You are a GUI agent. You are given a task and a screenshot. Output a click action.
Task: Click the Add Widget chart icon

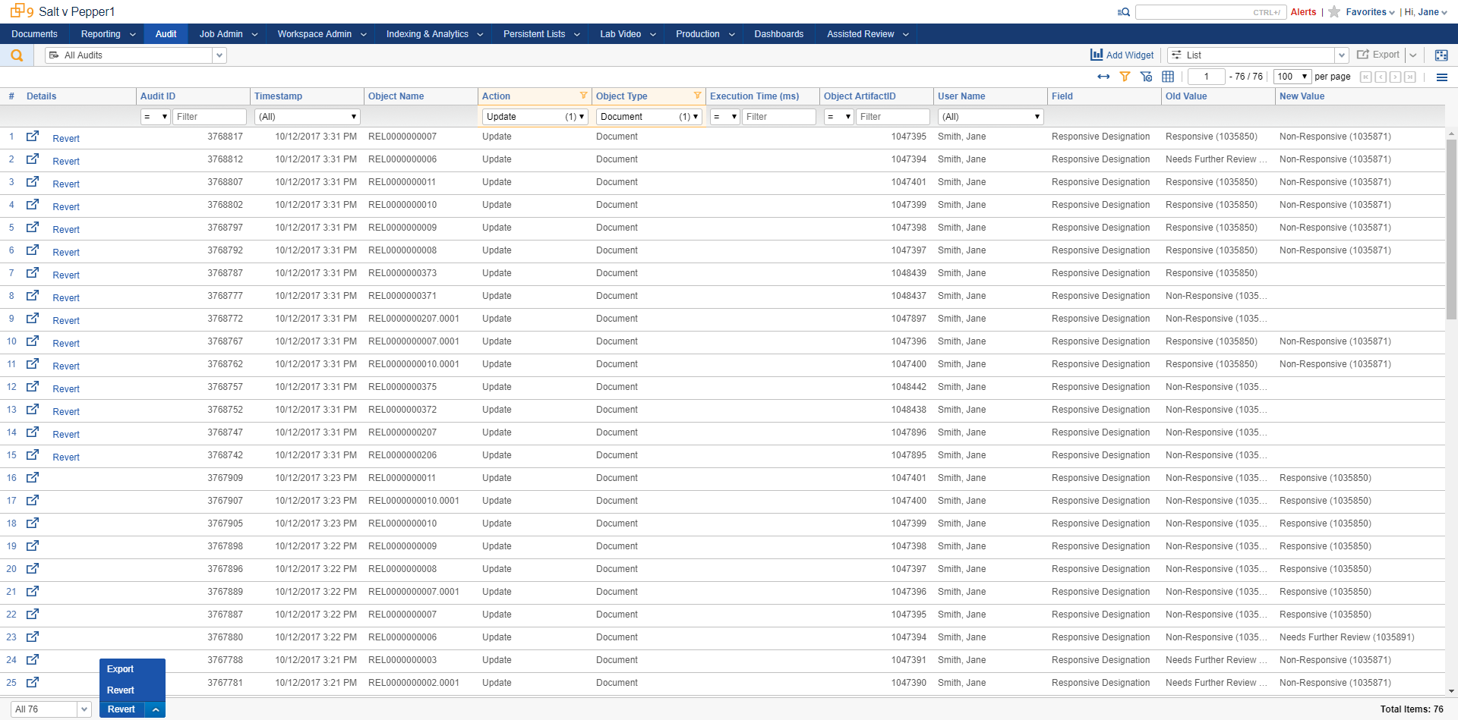(x=1097, y=55)
